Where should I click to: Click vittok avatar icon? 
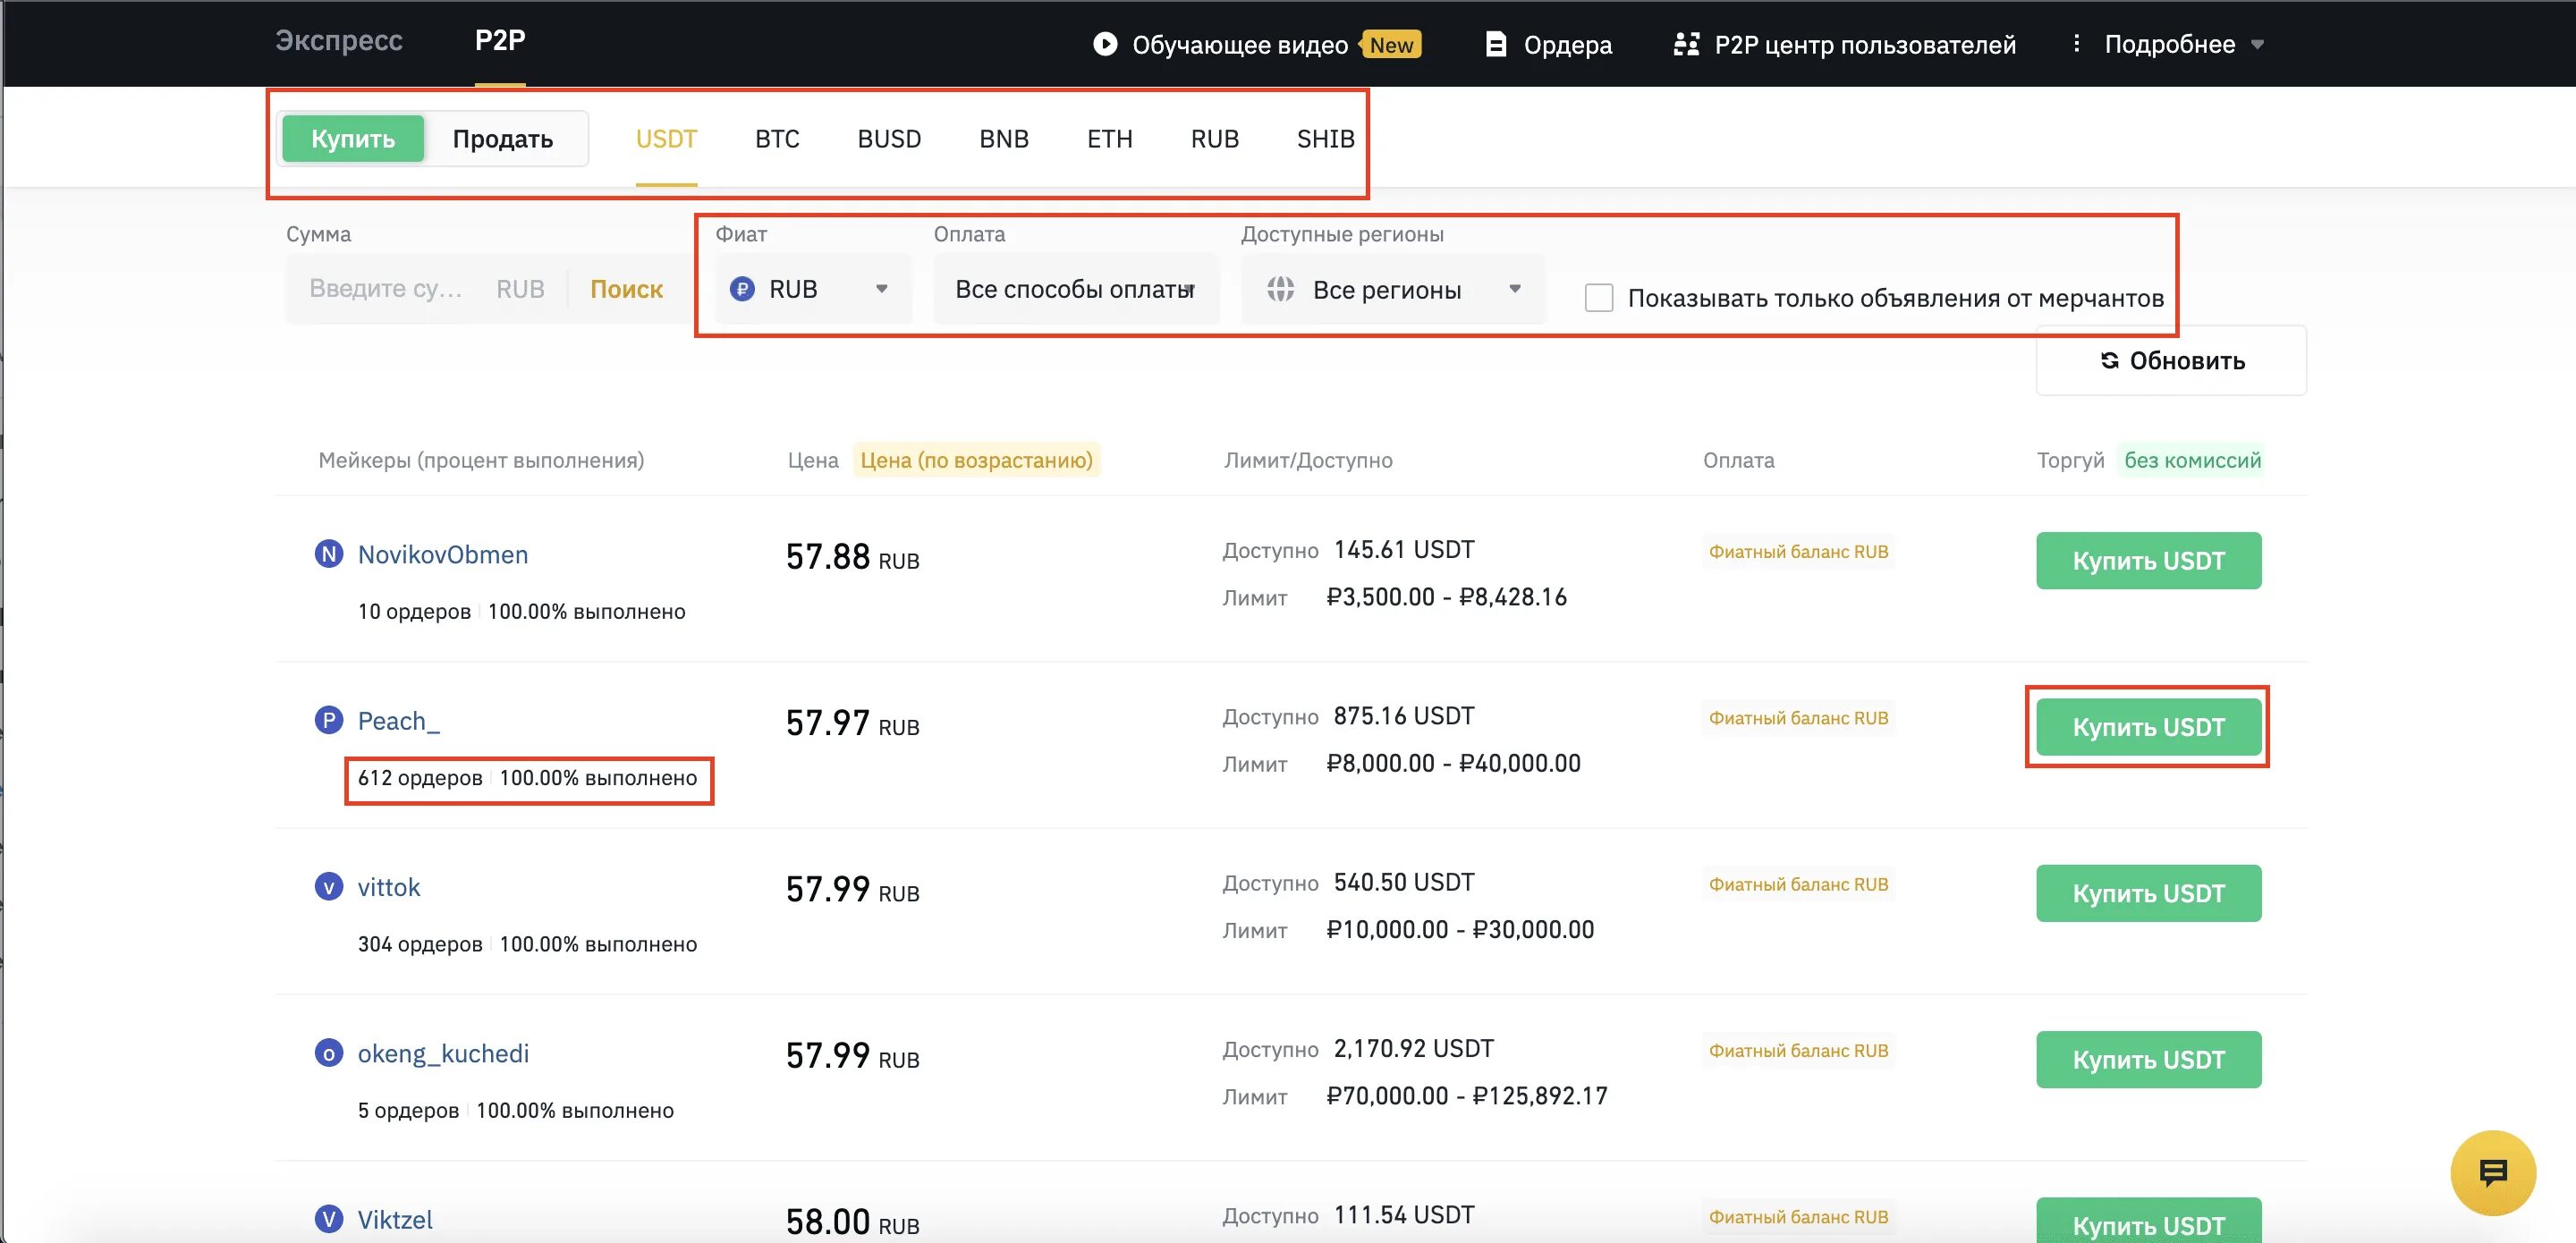click(329, 886)
